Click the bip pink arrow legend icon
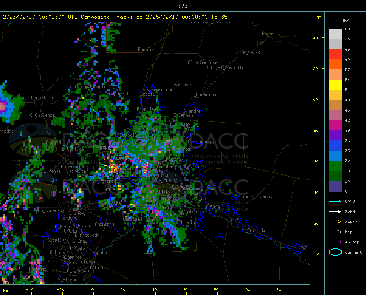Image resolution: width=366 pixels, height=295 pixels. (x=335, y=232)
